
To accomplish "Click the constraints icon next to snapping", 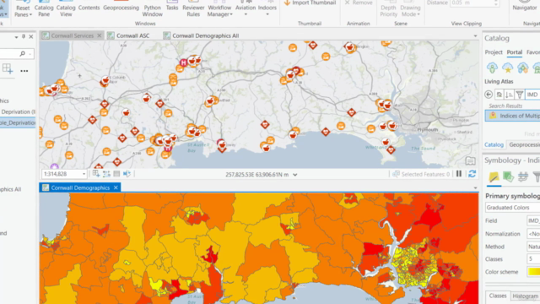I will point(106,174).
